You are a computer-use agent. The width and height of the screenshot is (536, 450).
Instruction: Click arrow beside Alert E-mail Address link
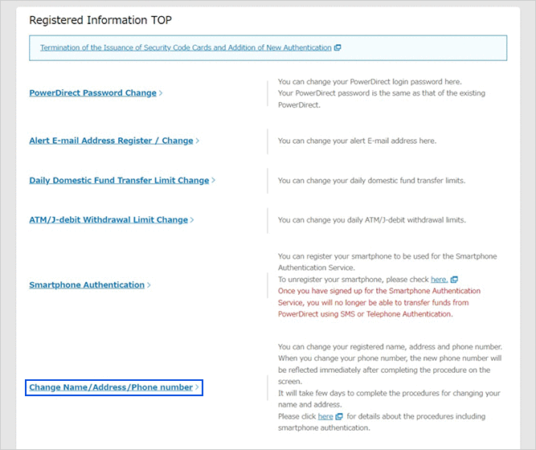tap(198, 141)
